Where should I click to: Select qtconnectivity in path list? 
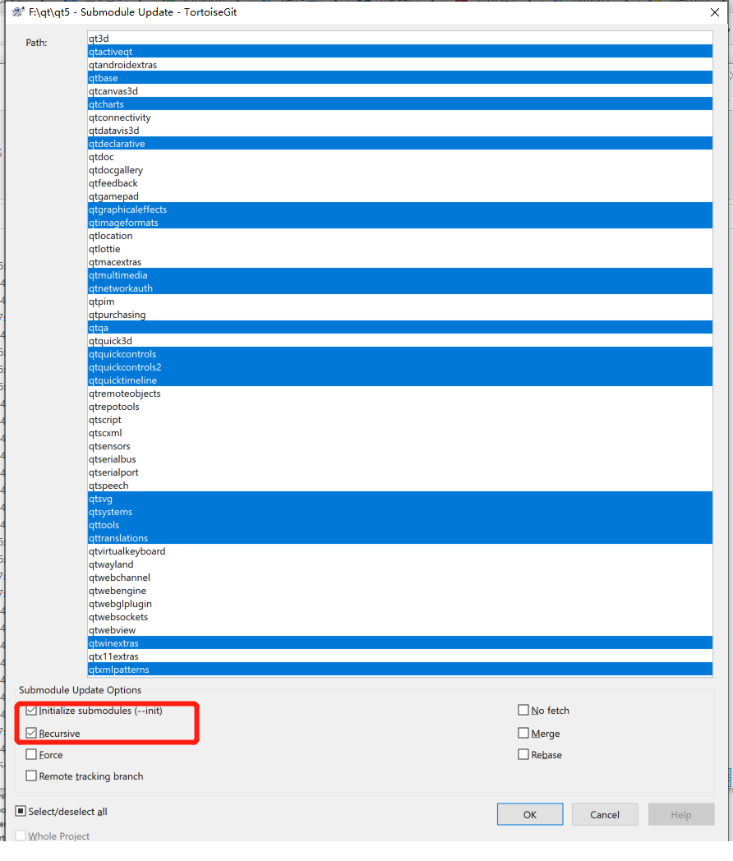(399, 117)
